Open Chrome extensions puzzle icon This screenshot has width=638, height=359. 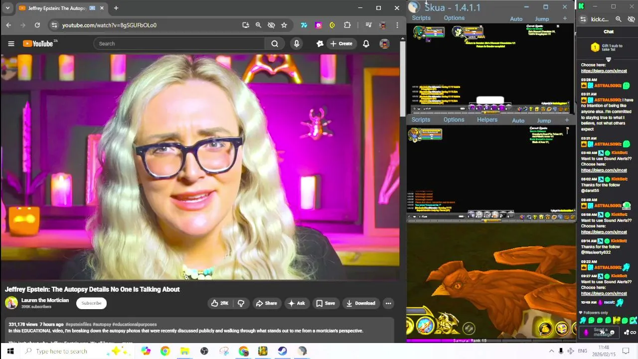pyautogui.click(x=347, y=25)
